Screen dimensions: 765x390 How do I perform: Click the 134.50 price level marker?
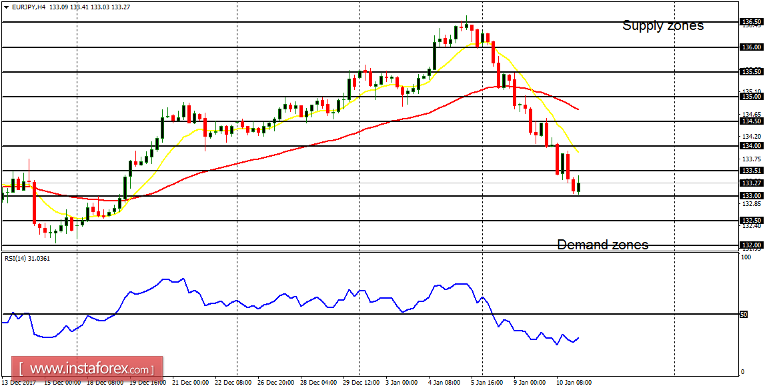752,121
